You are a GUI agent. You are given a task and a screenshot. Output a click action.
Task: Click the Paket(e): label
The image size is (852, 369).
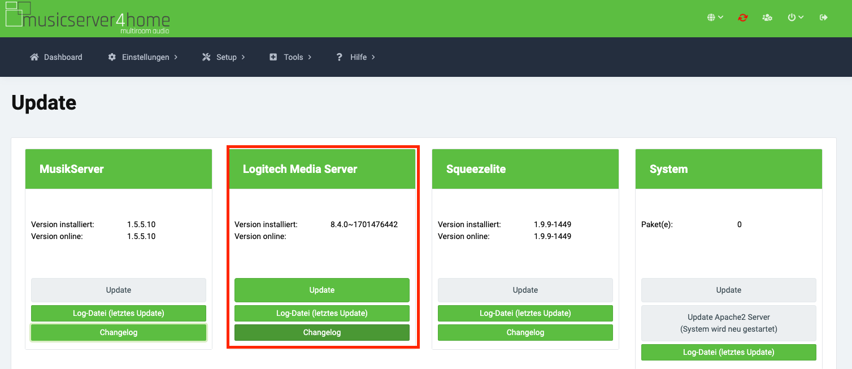pyautogui.click(x=657, y=224)
